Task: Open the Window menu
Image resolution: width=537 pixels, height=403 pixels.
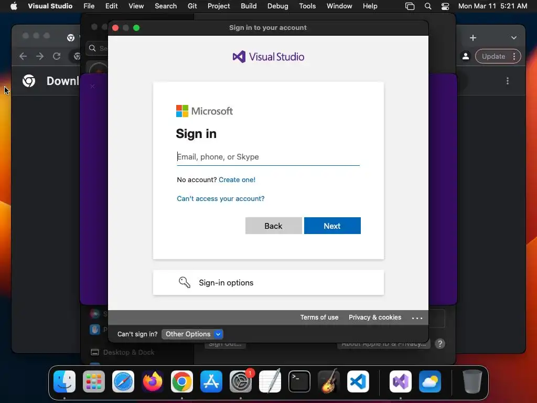Action: (x=339, y=6)
